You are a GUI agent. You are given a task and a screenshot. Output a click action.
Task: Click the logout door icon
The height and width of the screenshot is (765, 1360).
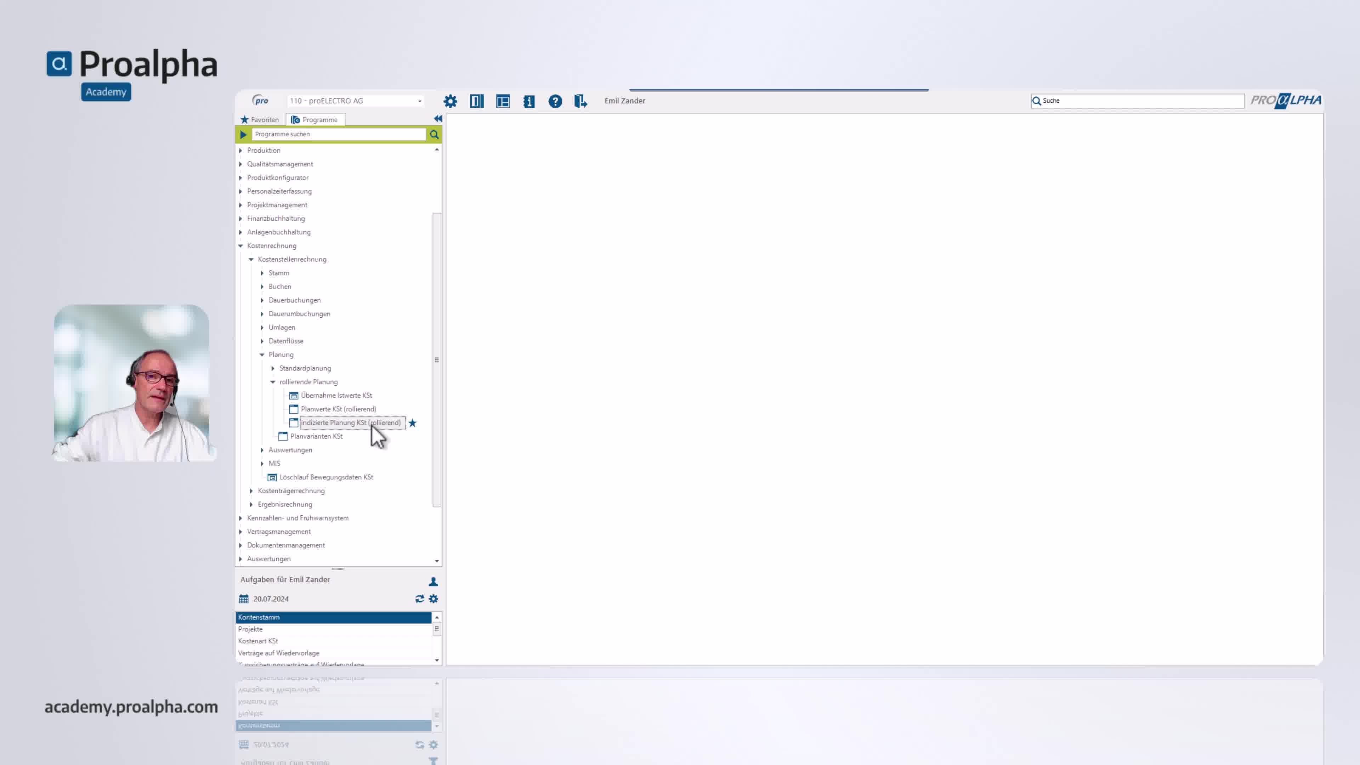[x=580, y=101]
